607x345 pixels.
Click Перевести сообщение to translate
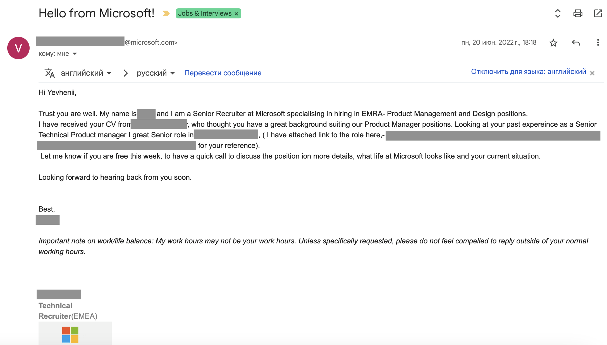pyautogui.click(x=223, y=73)
